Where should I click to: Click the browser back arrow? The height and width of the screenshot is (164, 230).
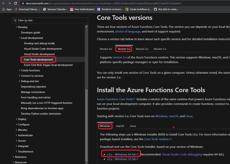pos(3,3)
